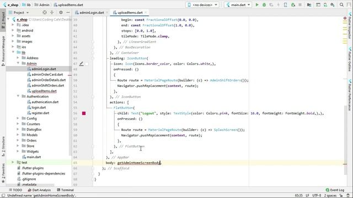
Task: Click the Admin breadcrumb in navigation bar
Action: coord(42,5)
